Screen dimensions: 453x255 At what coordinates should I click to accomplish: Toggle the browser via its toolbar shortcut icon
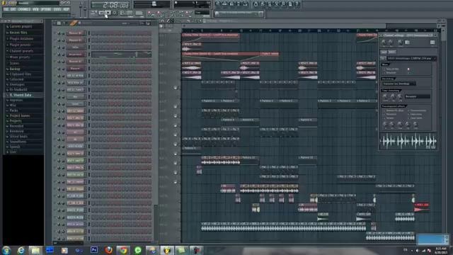[x=239, y=4]
